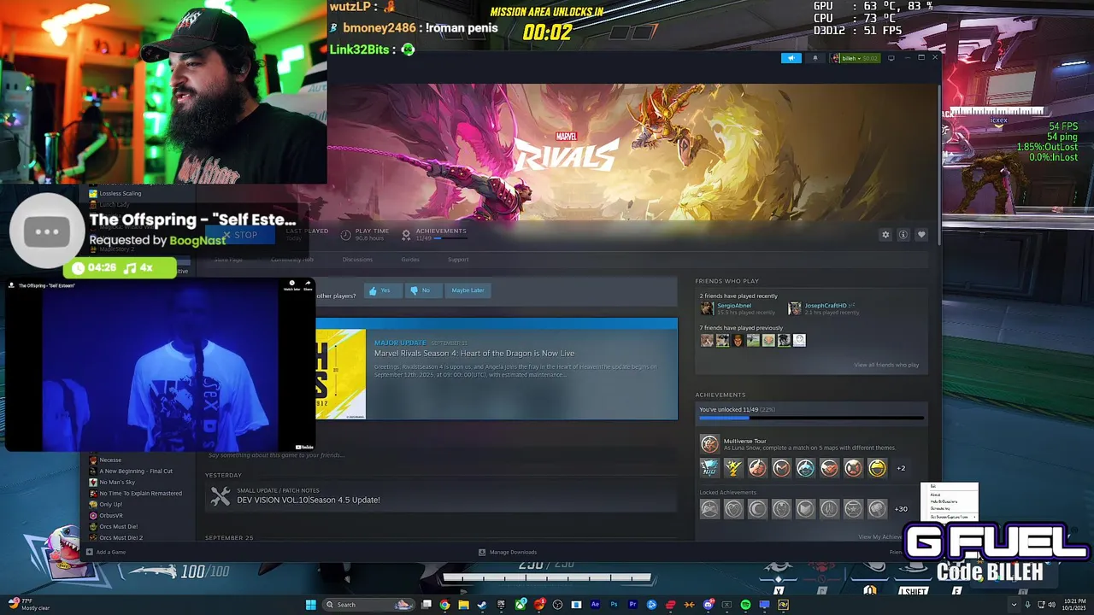Open Google Chrome from the taskbar
The height and width of the screenshot is (615, 1094).
coord(445,605)
